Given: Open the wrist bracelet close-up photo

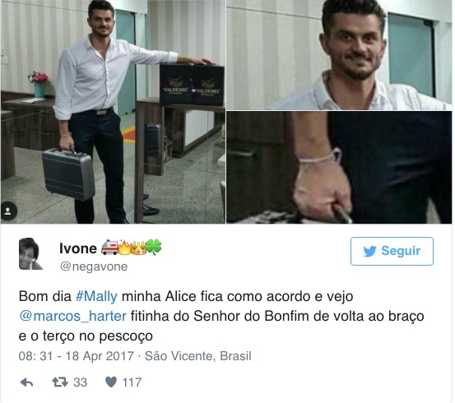Looking at the screenshot, I should (x=339, y=168).
